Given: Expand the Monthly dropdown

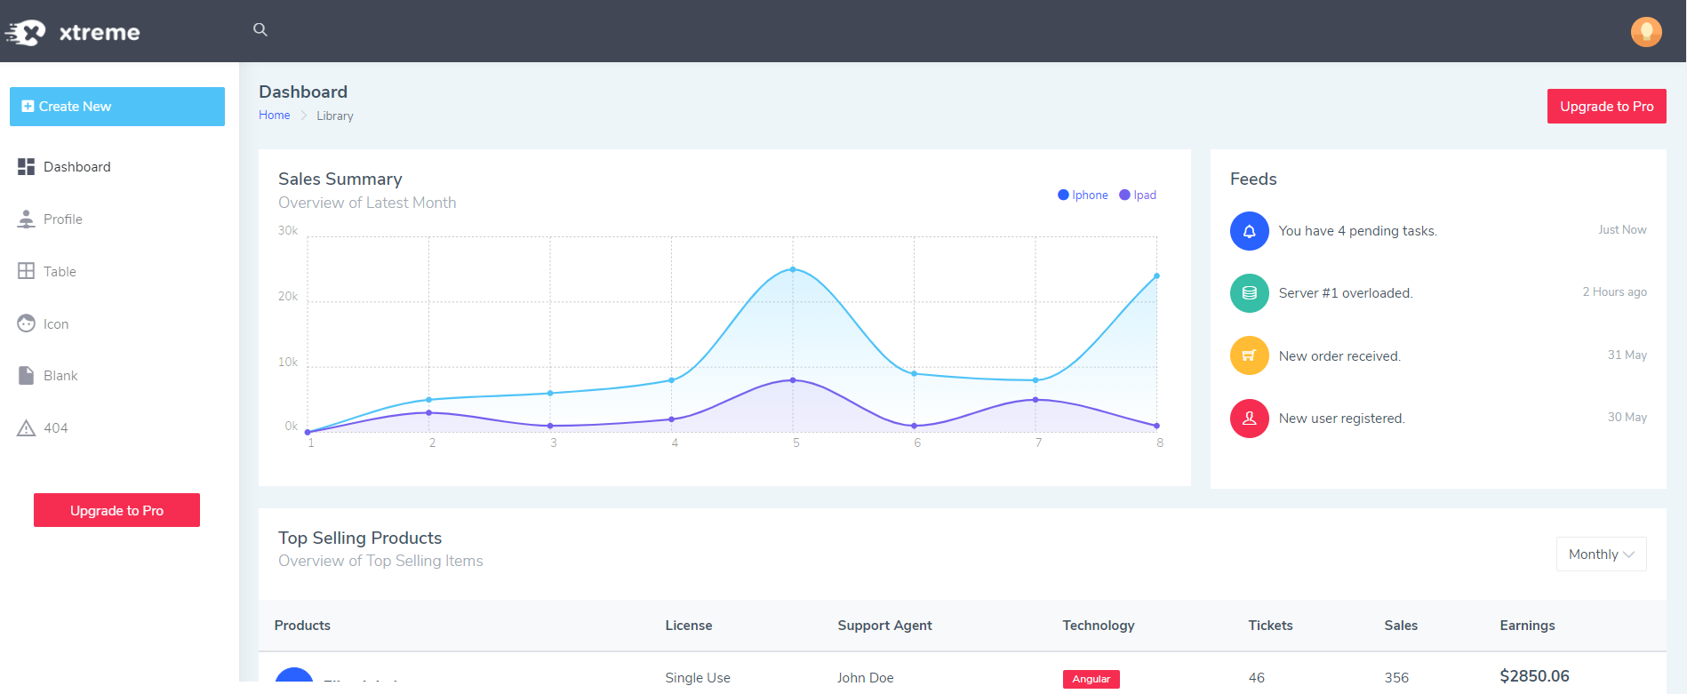Looking at the screenshot, I should tap(1601, 554).
